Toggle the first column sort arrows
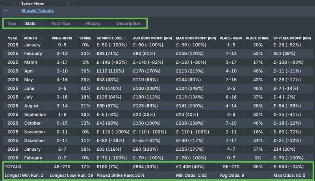Viewport: 315px width, 181px height. pyautogui.click(x=13, y=4)
